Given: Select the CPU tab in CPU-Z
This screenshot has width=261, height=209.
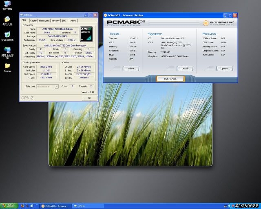Looking at the screenshot, I should 24,20.
